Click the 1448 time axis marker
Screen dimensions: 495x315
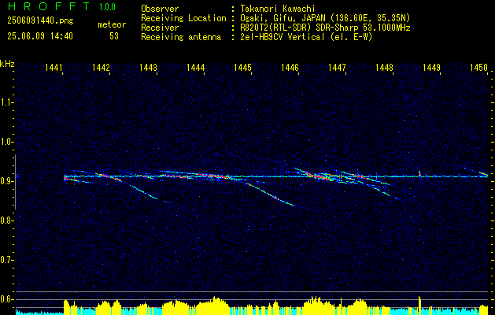[384, 67]
